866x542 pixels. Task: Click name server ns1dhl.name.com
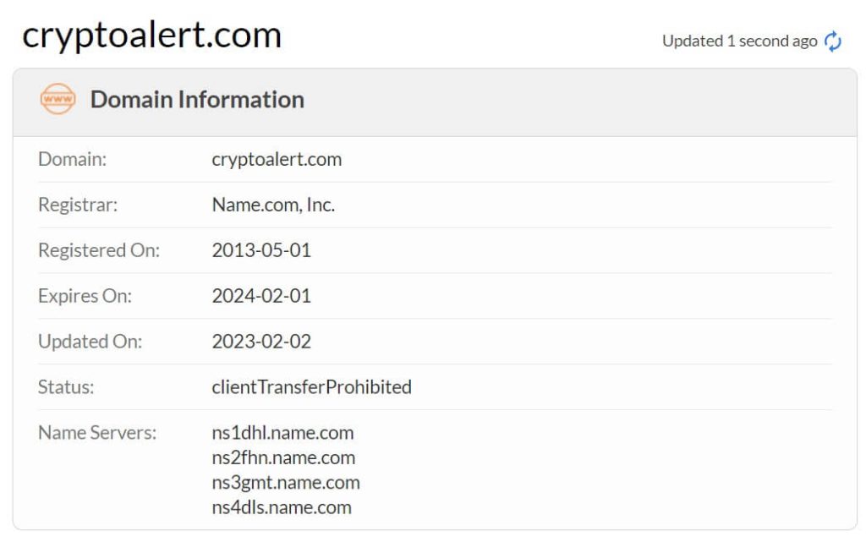pyautogui.click(x=282, y=433)
